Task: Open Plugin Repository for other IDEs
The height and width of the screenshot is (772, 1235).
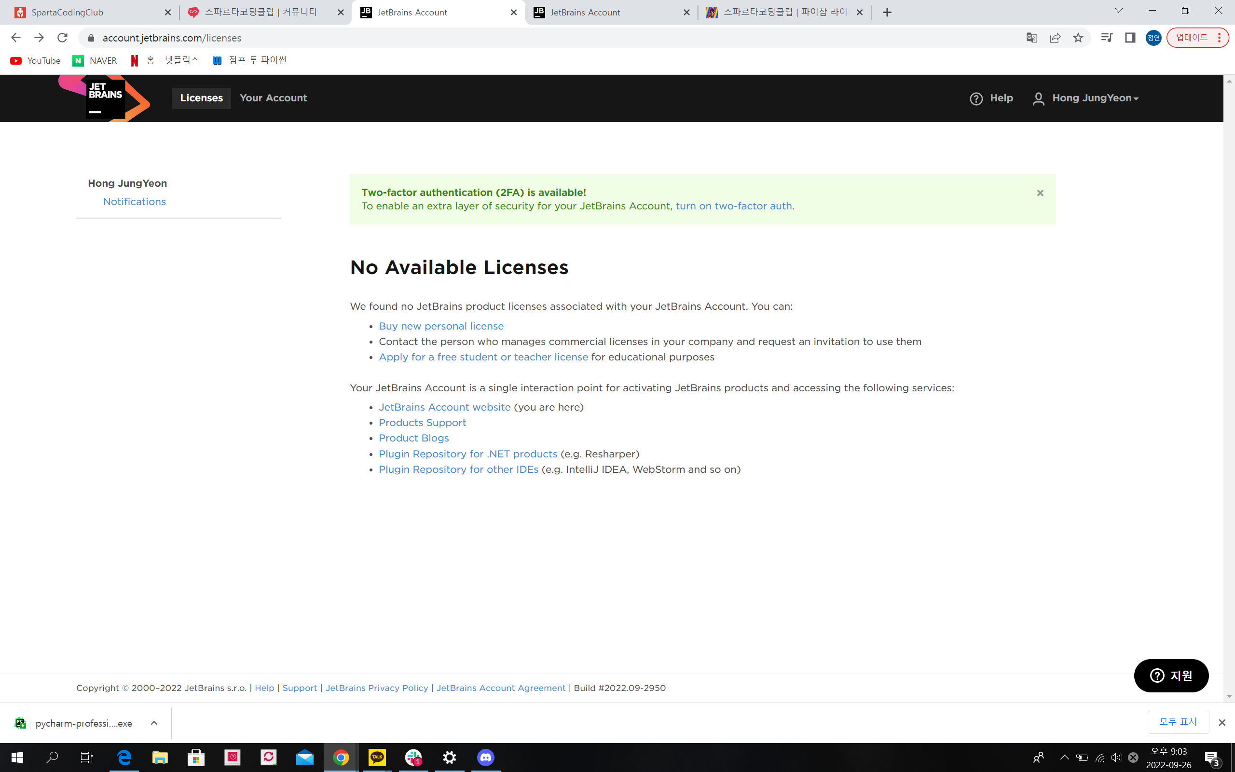Action: (x=458, y=470)
